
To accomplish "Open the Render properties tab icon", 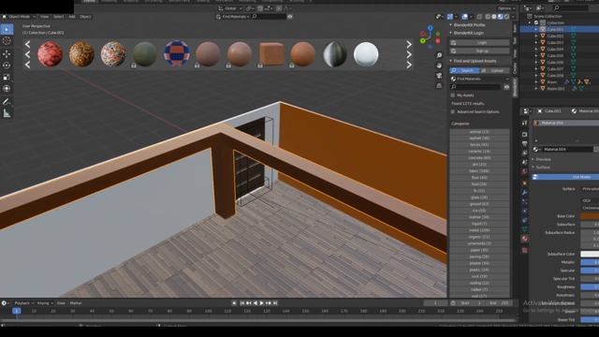I will pyautogui.click(x=524, y=134).
